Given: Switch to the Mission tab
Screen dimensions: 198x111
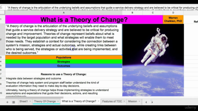Looking at the screenshot, I should pyautogui.click(x=132, y=101).
